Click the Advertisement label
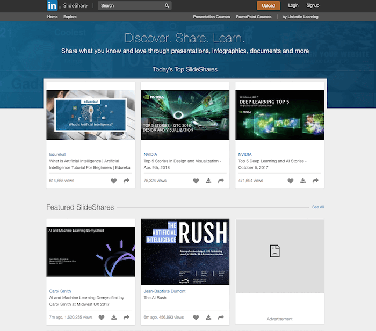This screenshot has width=376, height=331. point(280,319)
